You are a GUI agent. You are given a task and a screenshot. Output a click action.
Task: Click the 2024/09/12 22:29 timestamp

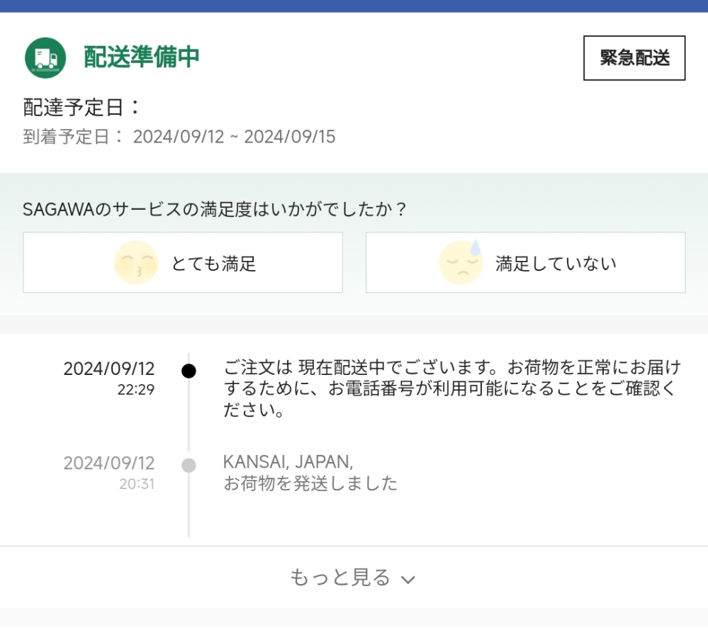tap(109, 378)
